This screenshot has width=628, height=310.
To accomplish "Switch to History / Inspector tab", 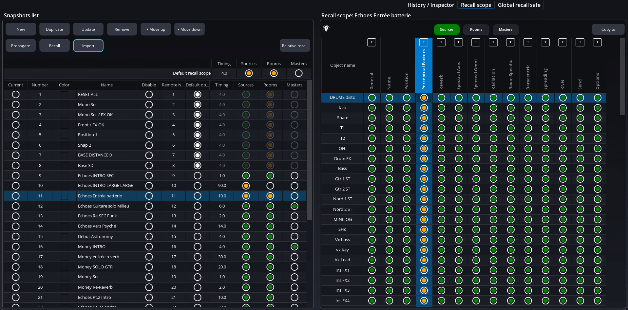I will 430,5.
